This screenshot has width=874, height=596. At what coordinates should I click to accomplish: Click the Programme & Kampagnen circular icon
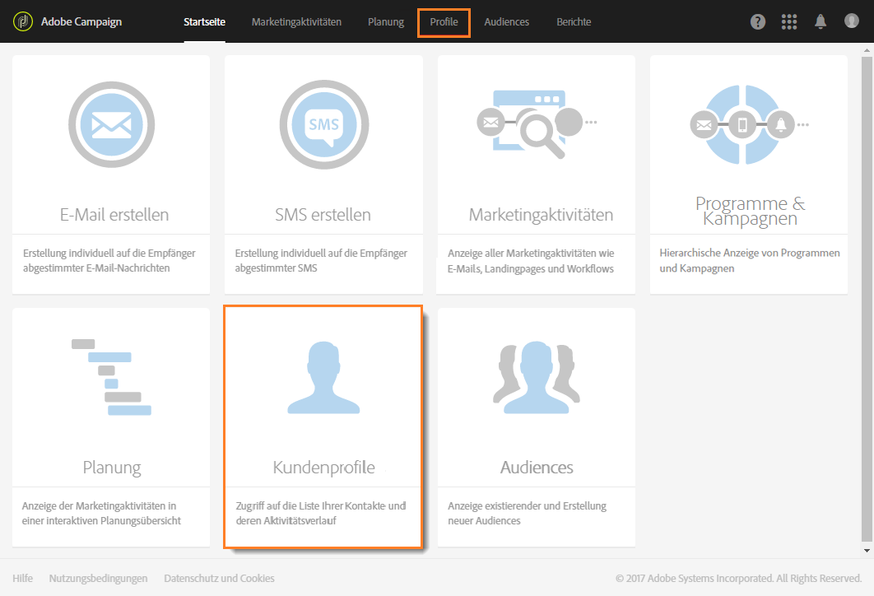(x=749, y=124)
